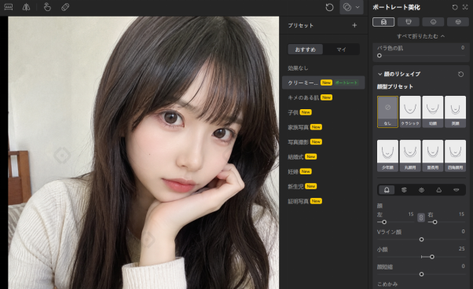Adjust the 小顔 slider handle
The height and width of the screenshot is (289, 473).
click(432, 257)
